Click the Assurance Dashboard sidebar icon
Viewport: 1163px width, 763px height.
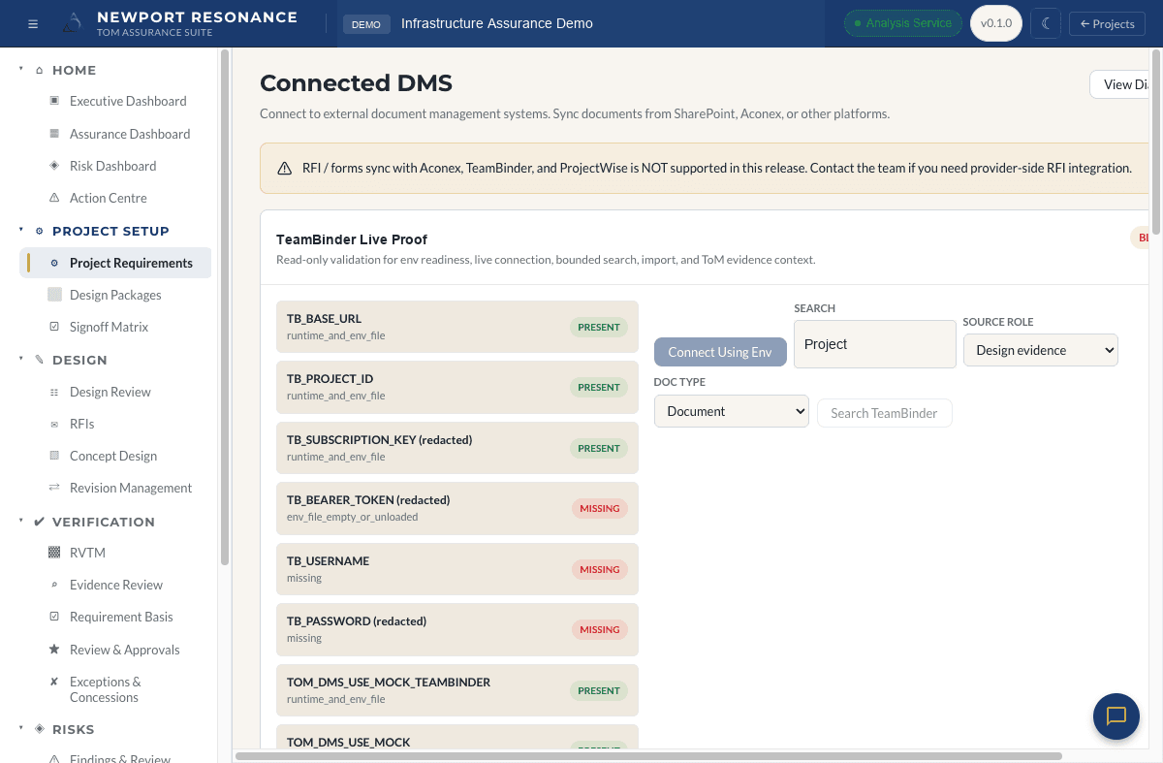click(x=54, y=134)
